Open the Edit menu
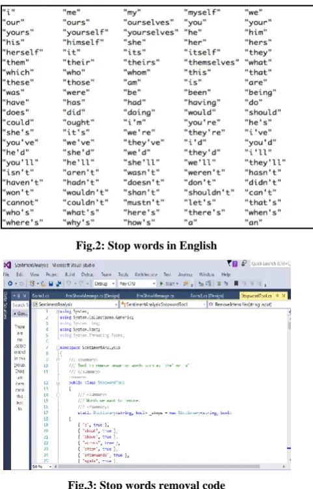313x489 pixels. (x=20, y=274)
